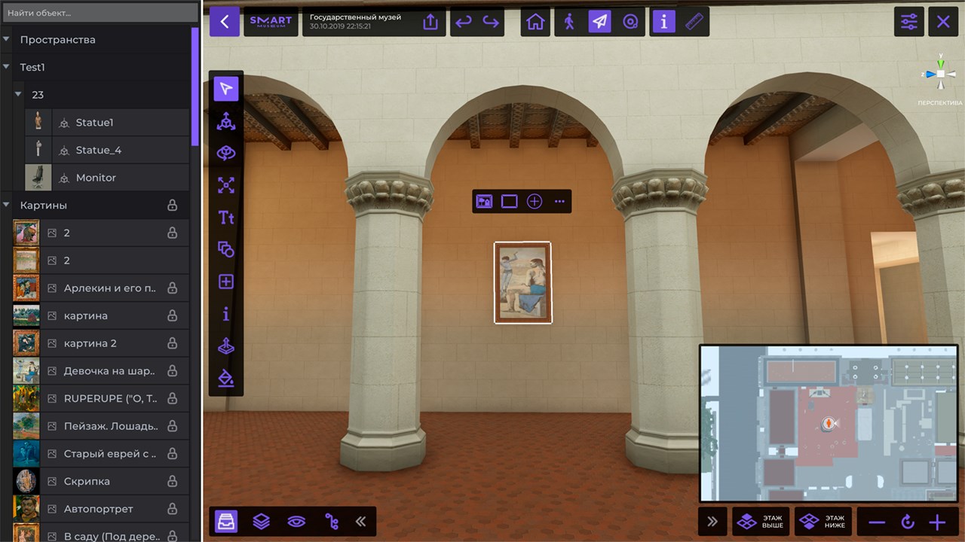Viewport: 965px width, 542px height.
Task: Click the view orientation gizmo
Action: 940,74
